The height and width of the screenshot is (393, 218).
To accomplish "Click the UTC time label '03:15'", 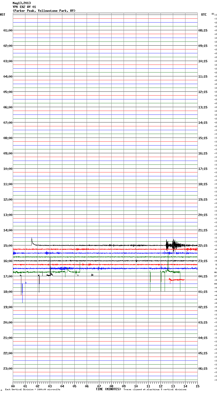I will (203, 323).
